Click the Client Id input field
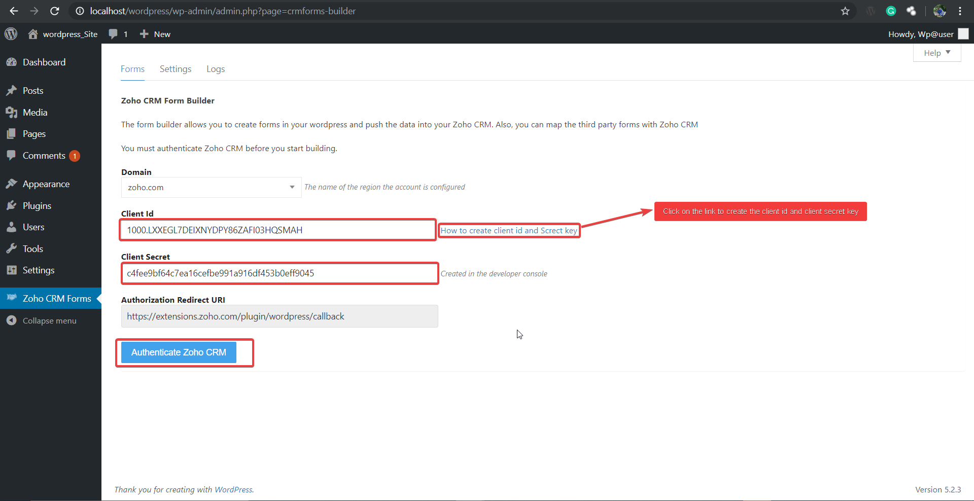The width and height of the screenshot is (974, 501). 278,230
